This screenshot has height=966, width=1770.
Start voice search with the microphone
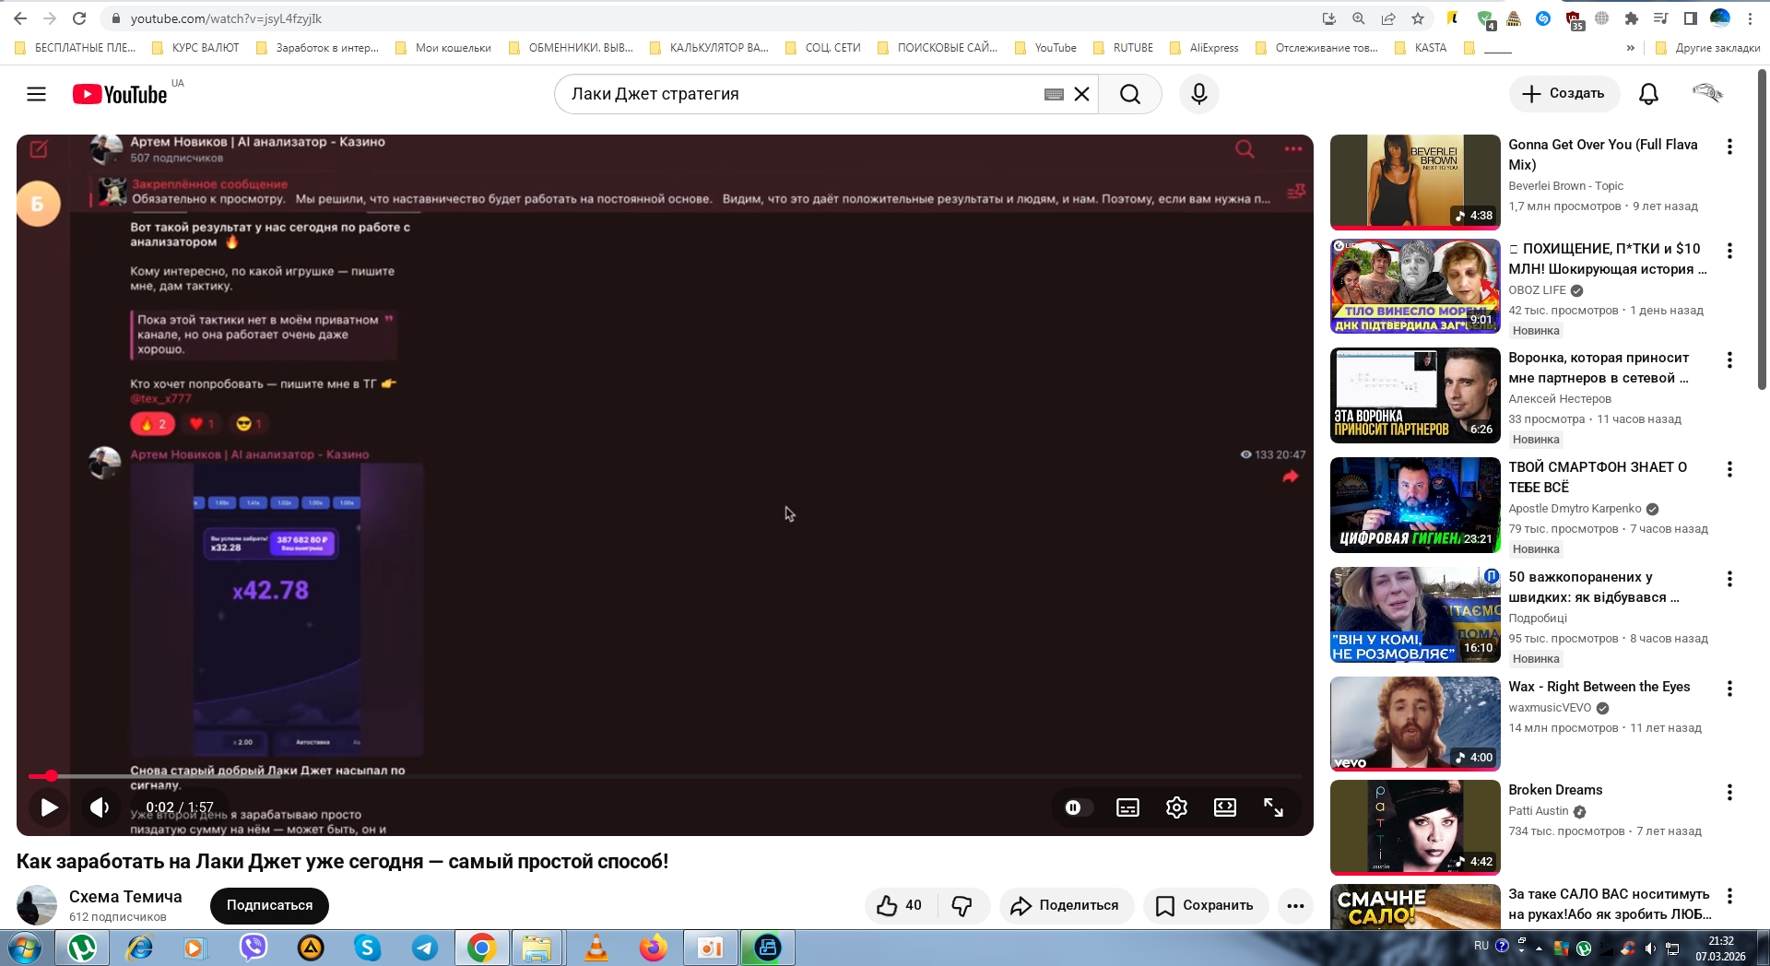[1199, 94]
